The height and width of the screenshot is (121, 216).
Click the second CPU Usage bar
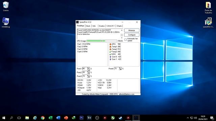point(110,41)
